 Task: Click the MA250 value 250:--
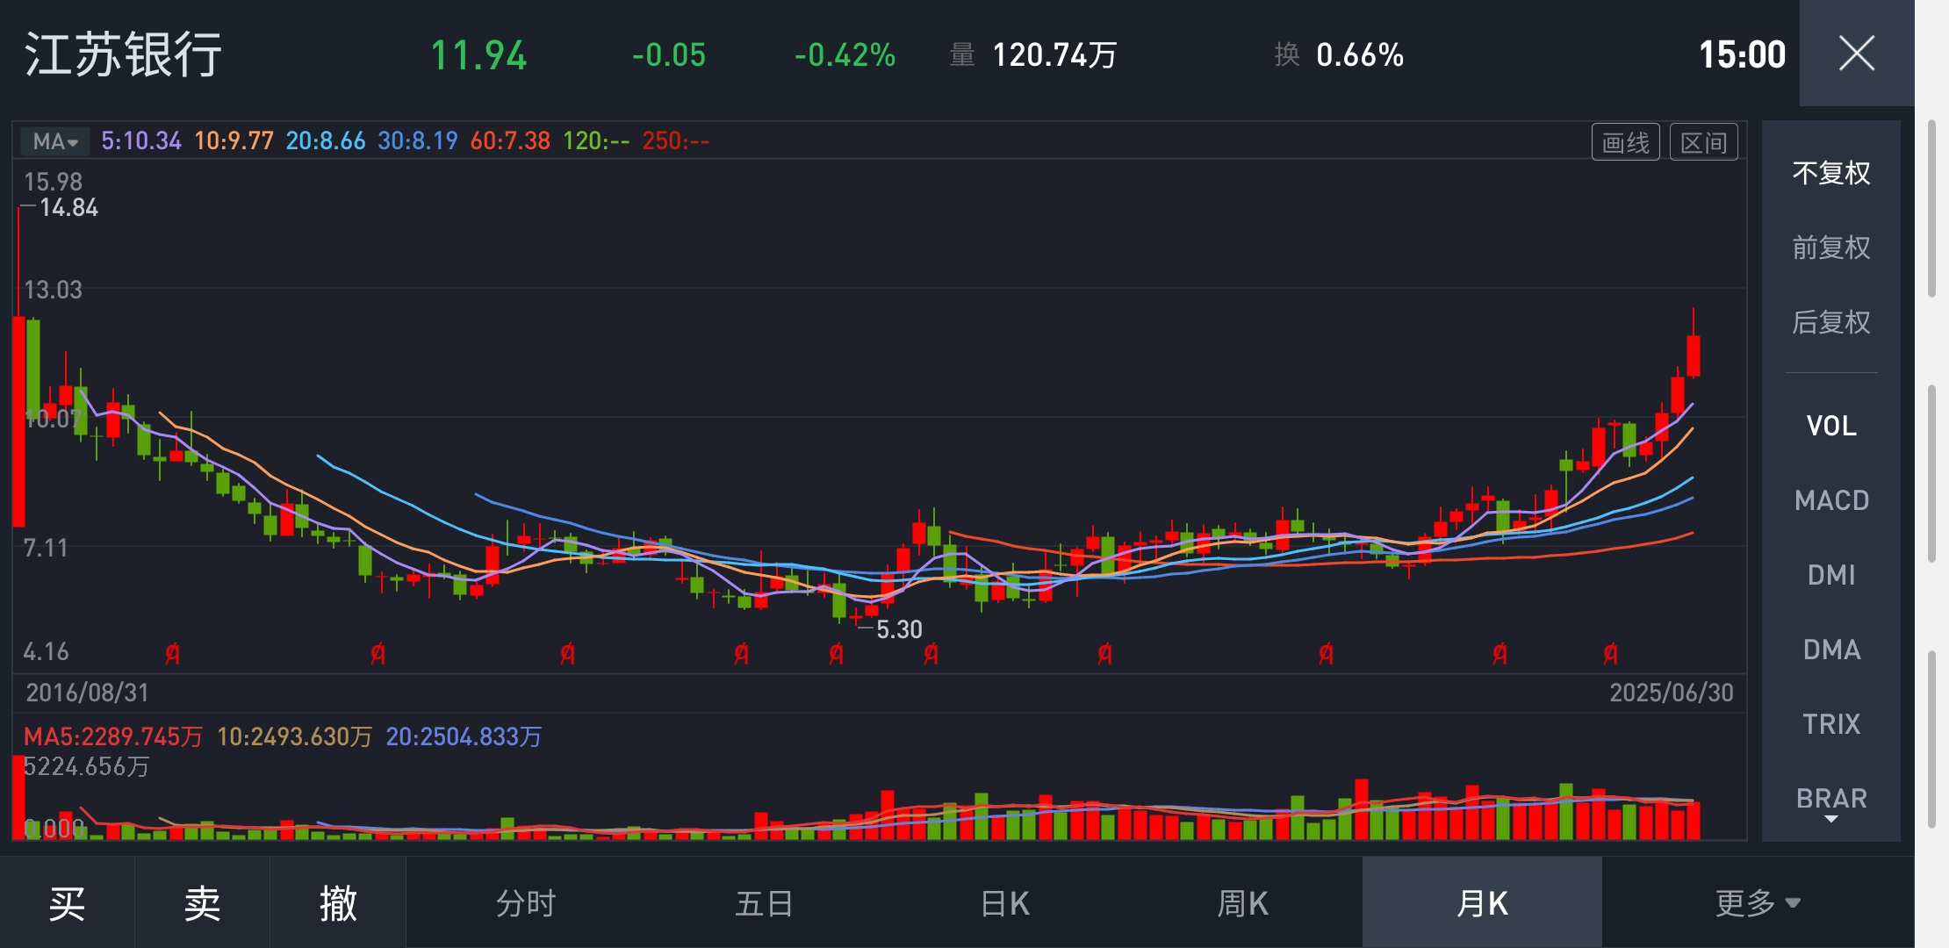(675, 140)
